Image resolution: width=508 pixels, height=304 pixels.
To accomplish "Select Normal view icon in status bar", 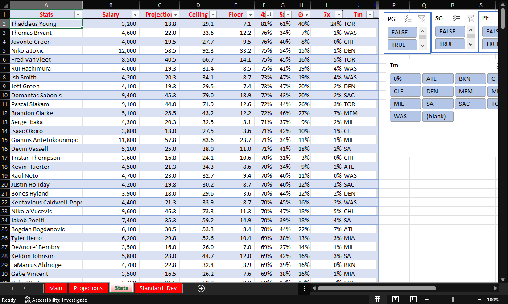I will click(377, 299).
